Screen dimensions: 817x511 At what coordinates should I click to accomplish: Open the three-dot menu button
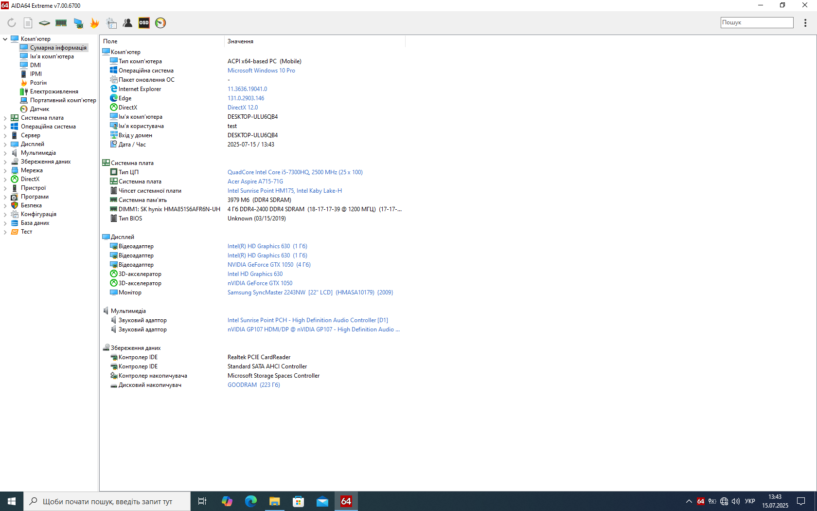[x=805, y=23]
